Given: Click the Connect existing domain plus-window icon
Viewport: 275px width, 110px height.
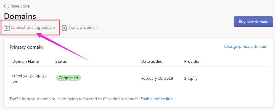Looking at the screenshot, I should point(7,28).
